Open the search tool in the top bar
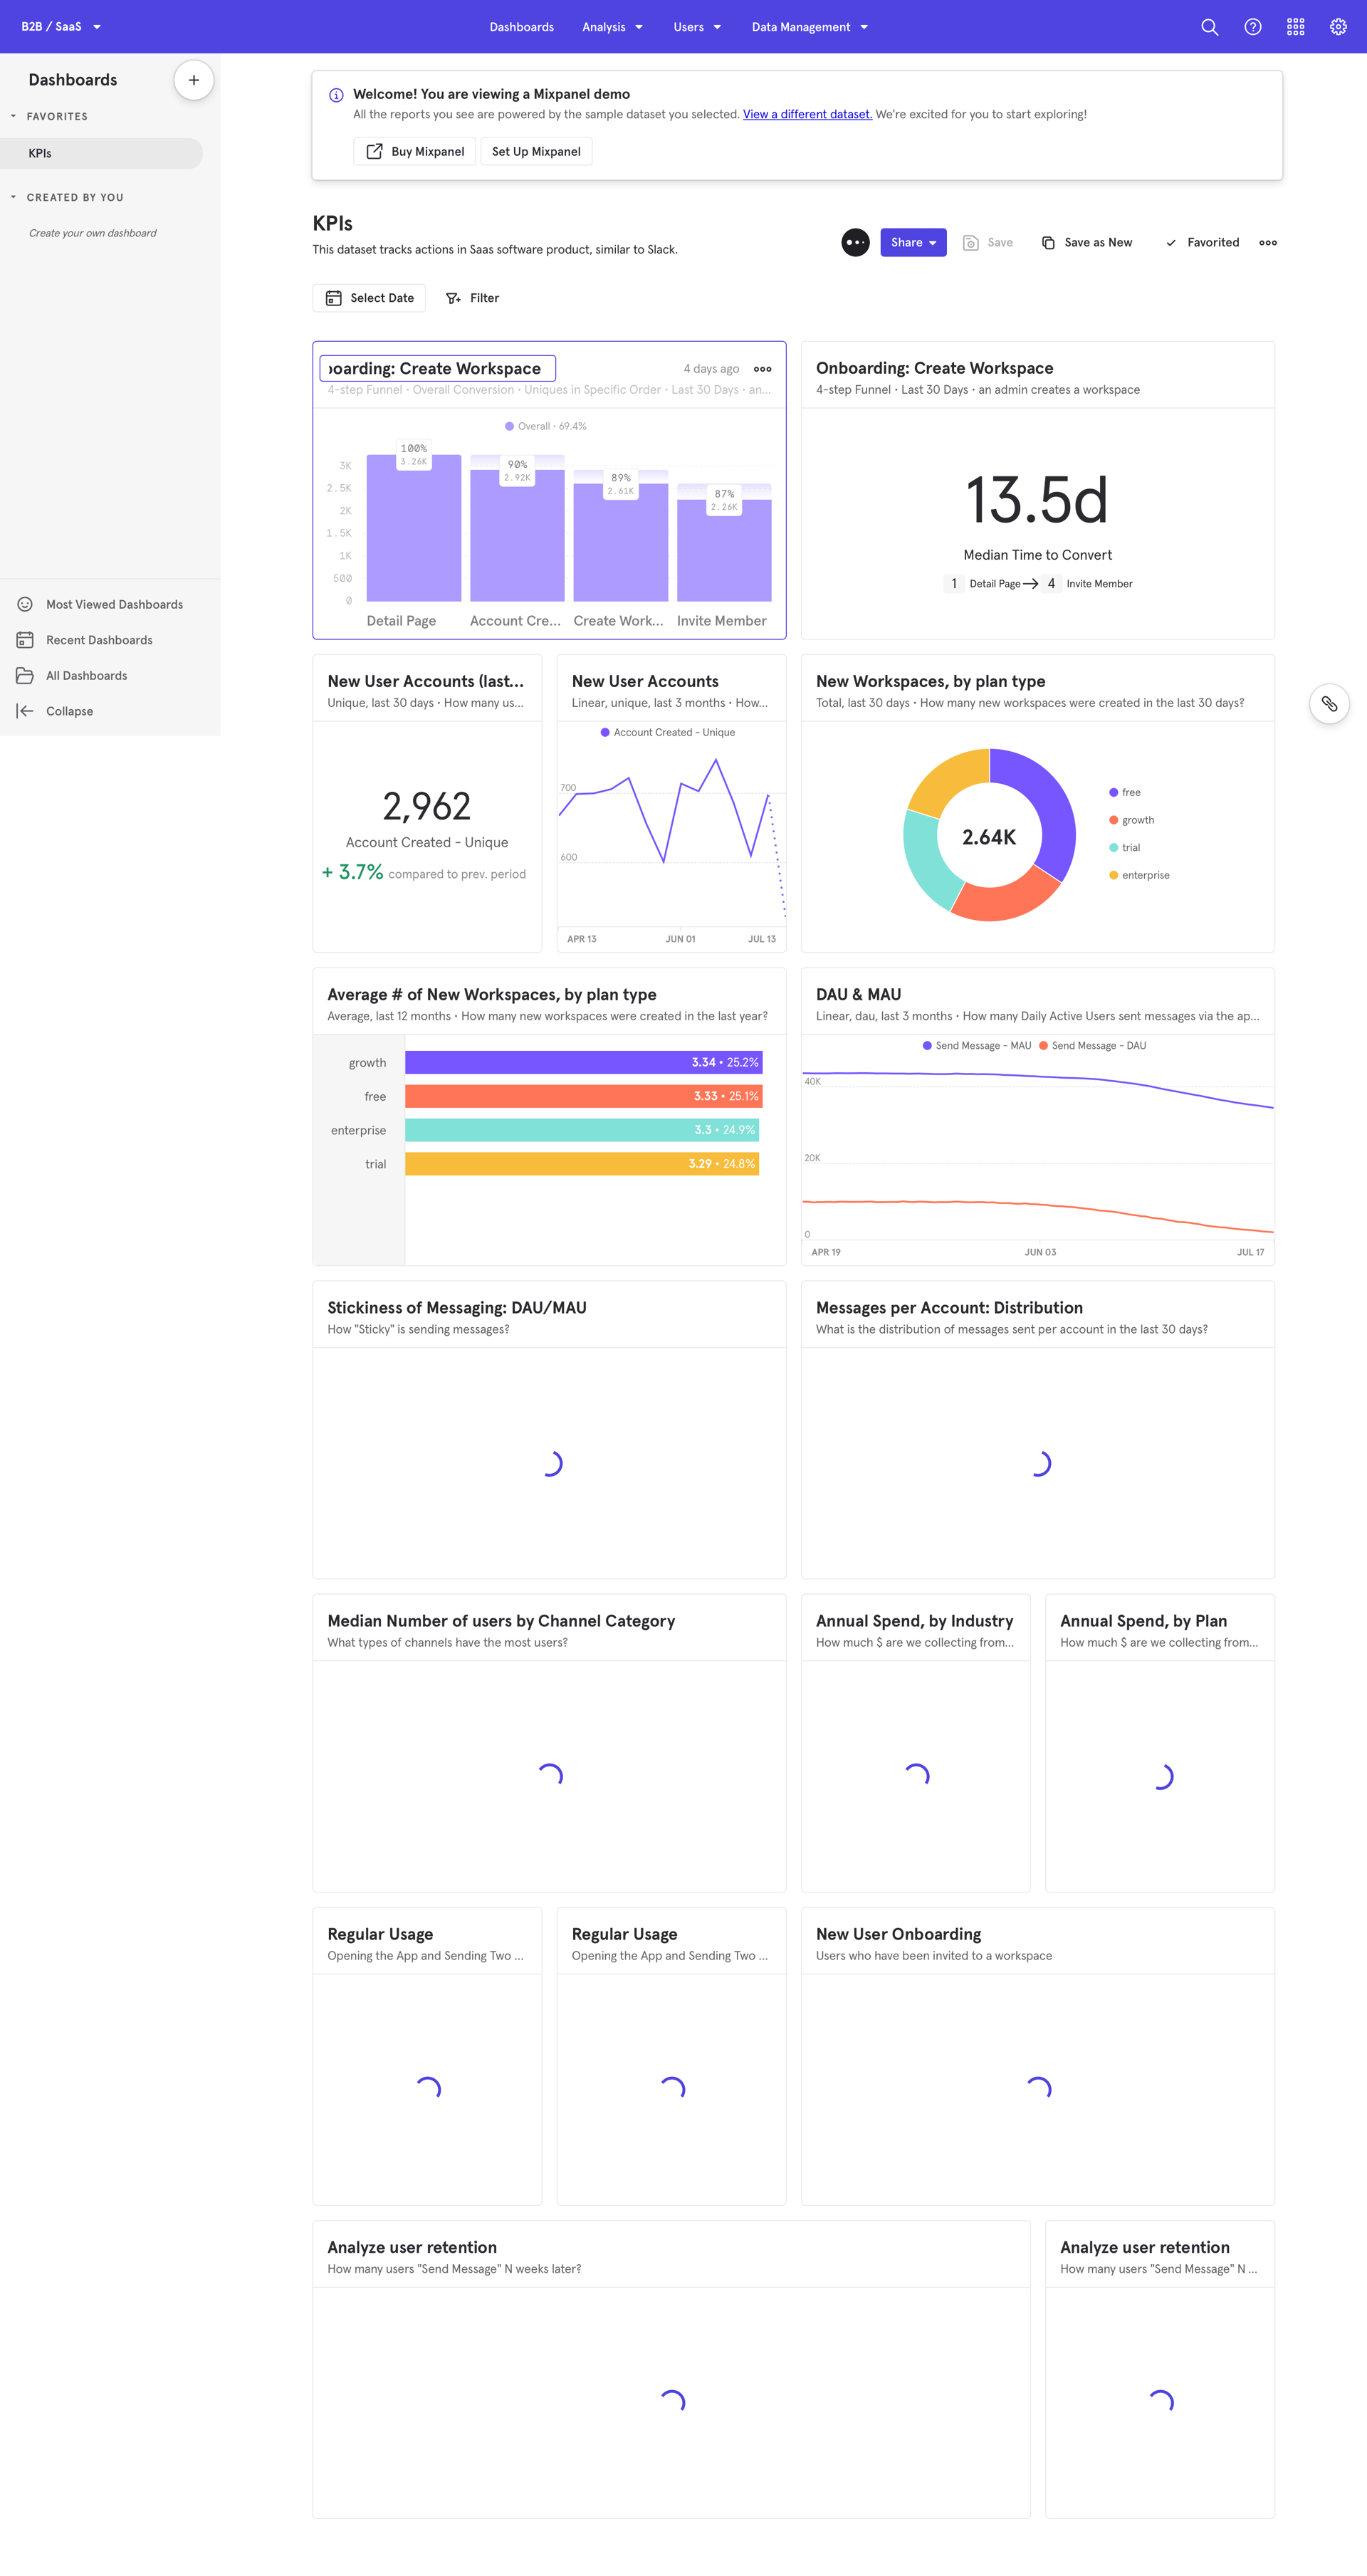 coord(1209,26)
